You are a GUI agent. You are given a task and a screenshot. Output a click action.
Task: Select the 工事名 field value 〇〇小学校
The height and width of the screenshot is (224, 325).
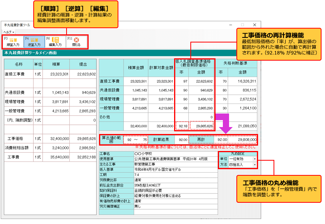[174, 153]
